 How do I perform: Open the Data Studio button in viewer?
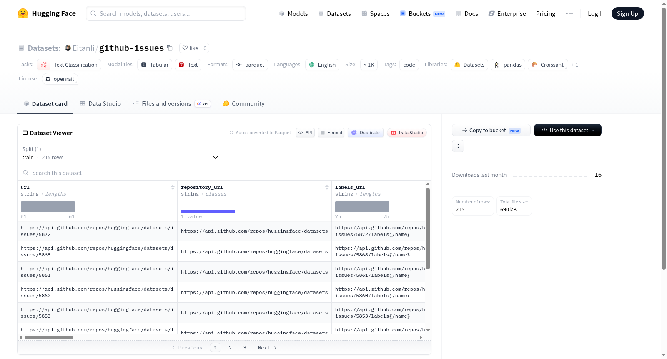point(407,133)
